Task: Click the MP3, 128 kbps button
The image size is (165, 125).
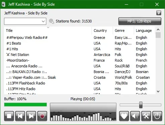Action: (140, 21)
